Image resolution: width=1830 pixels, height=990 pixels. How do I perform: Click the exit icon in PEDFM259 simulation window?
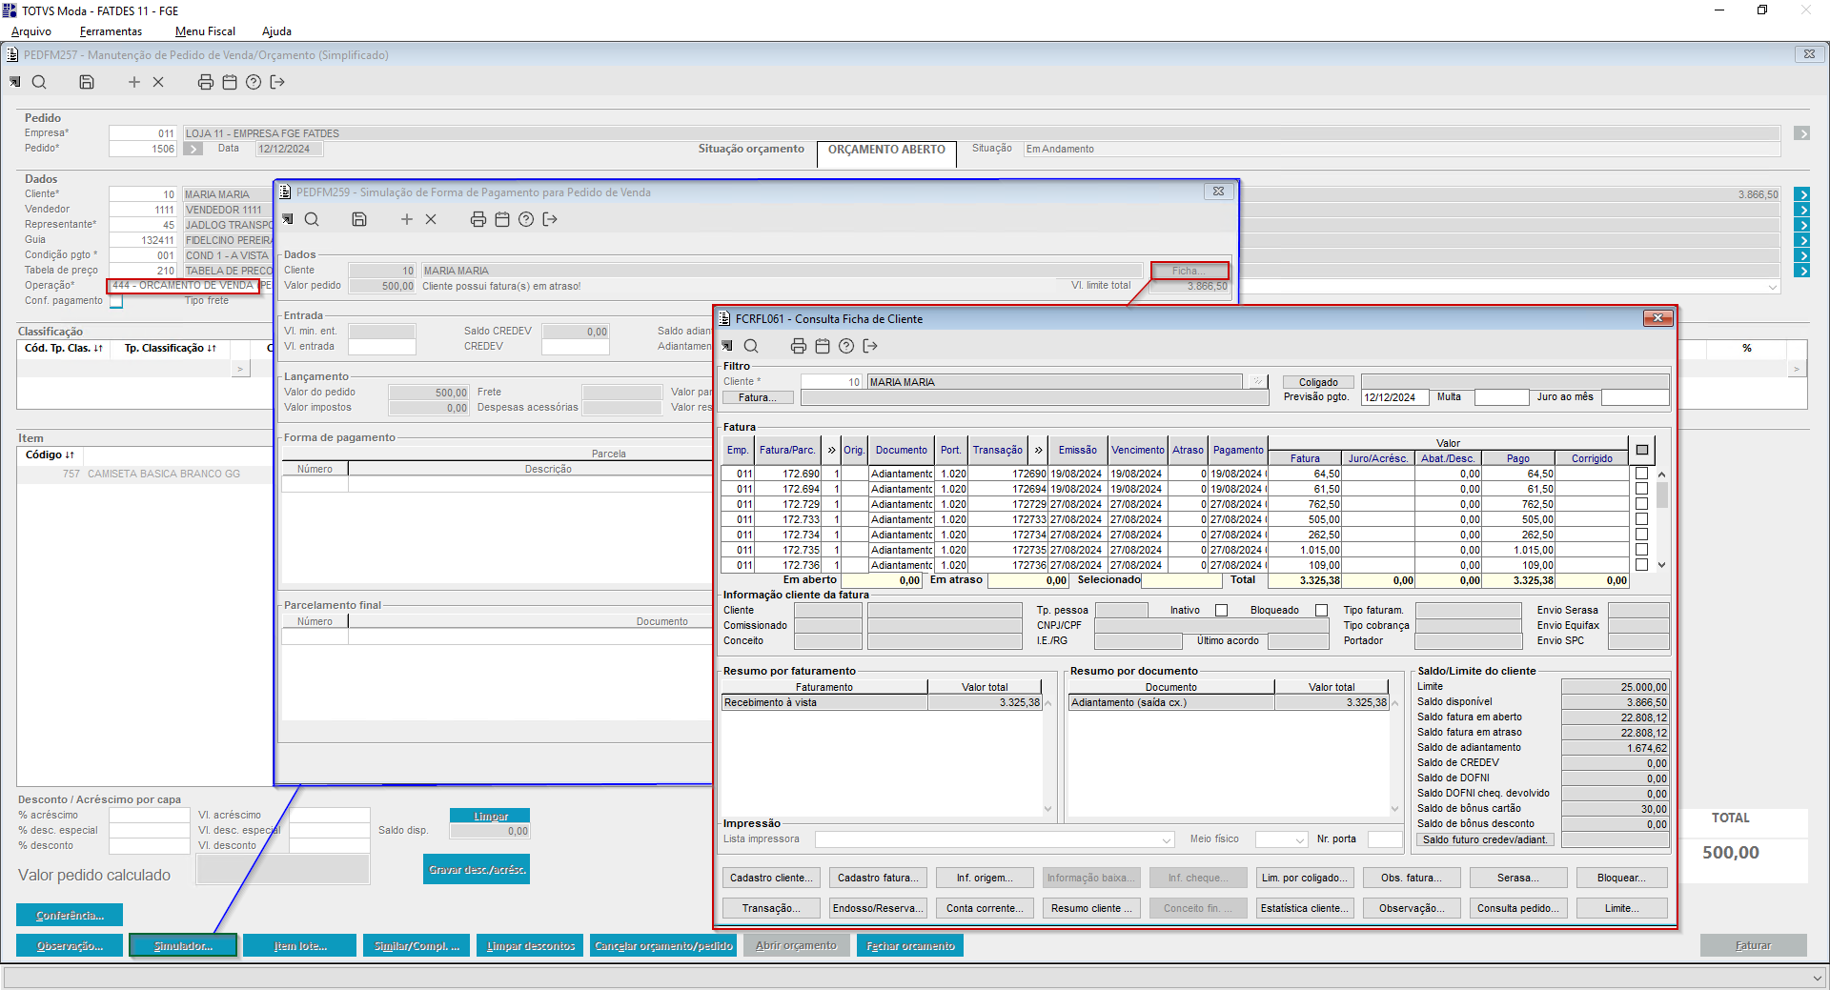550,219
